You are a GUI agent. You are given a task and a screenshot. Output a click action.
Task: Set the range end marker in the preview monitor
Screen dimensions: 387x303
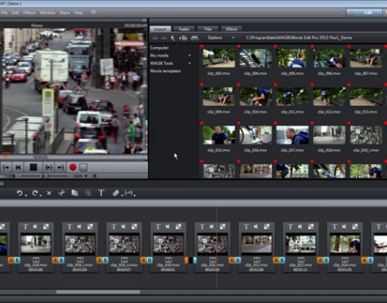click(x=61, y=167)
